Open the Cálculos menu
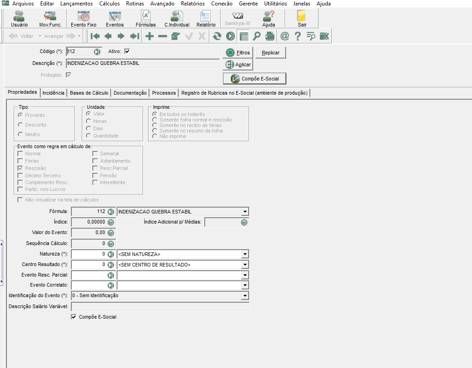This screenshot has width=472, height=368. 109,4
